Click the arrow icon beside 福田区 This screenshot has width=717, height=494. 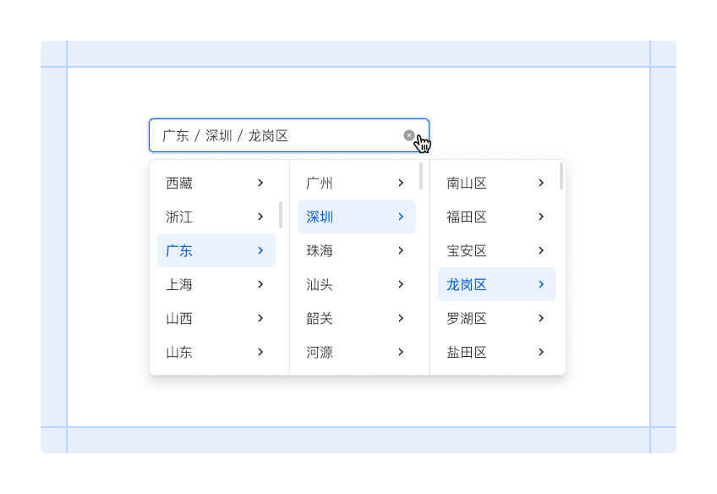pos(541,217)
